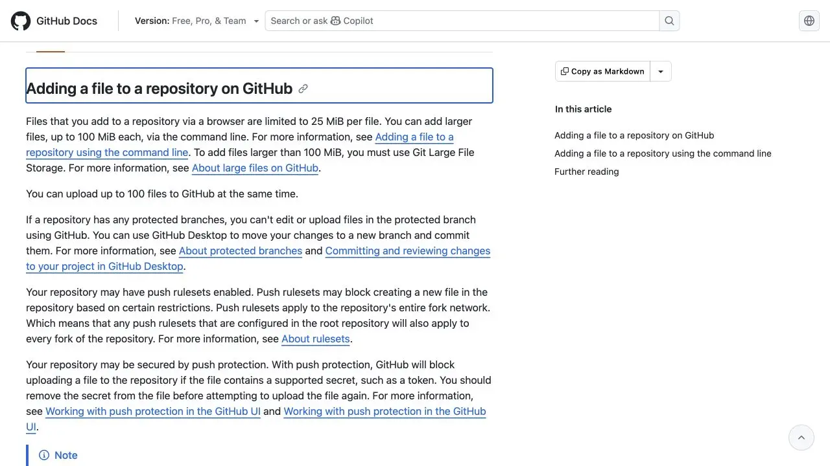The width and height of the screenshot is (830, 466).
Task: Click the Copy as Markdown button
Action: click(602, 71)
